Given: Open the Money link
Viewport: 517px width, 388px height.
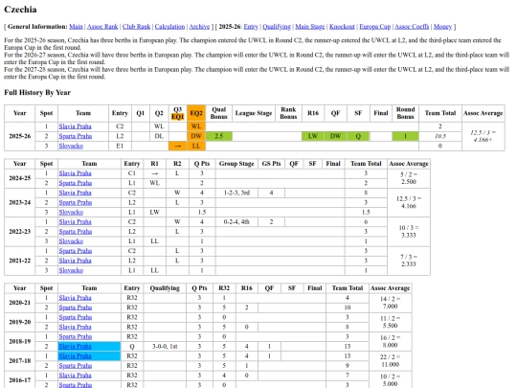Looking at the screenshot, I should click(x=442, y=27).
